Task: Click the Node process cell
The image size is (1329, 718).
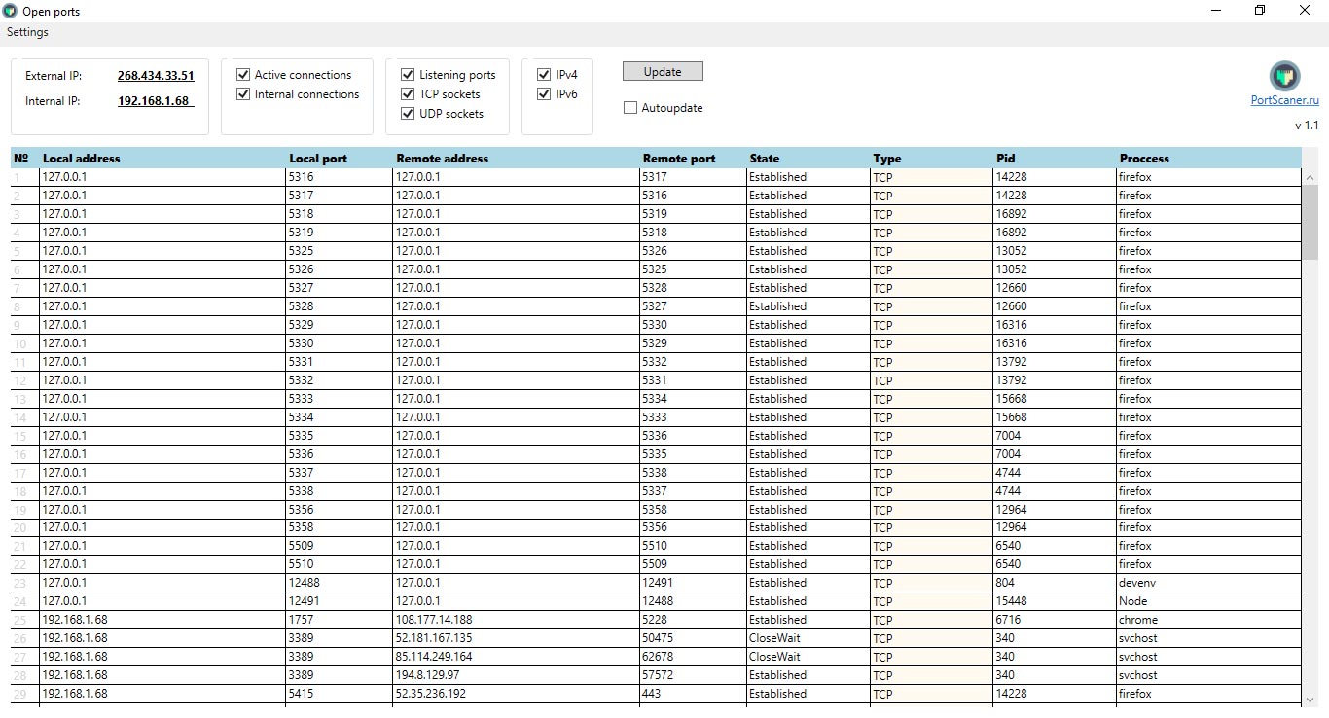Action: (x=1208, y=601)
